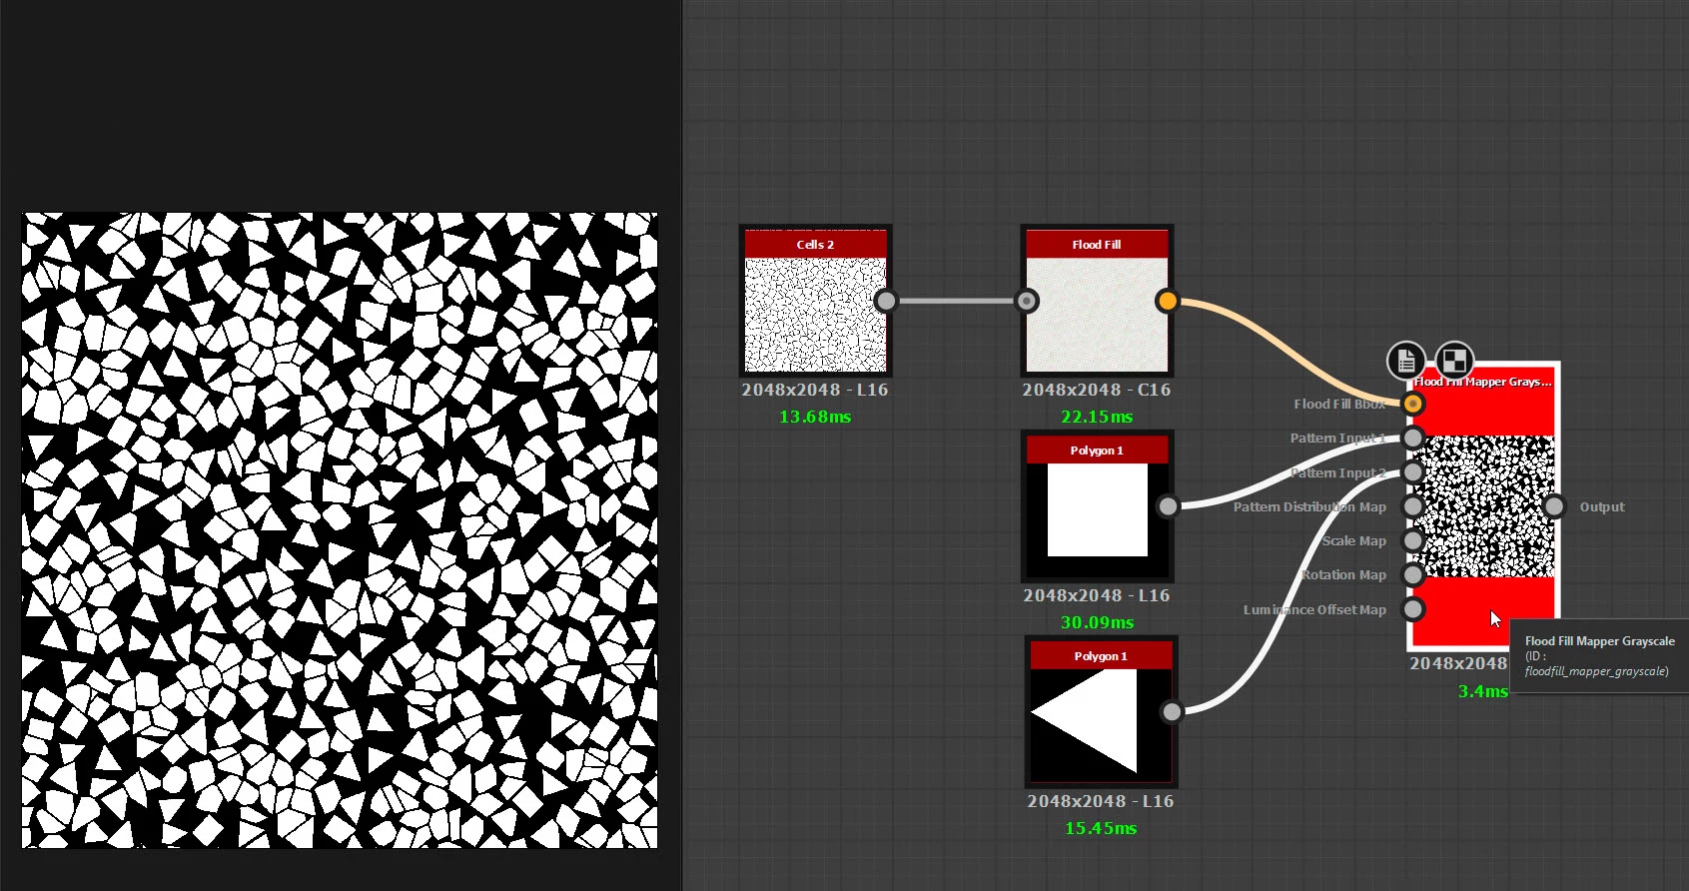Click the node info document icon
The width and height of the screenshot is (1689, 891).
[x=1406, y=361]
